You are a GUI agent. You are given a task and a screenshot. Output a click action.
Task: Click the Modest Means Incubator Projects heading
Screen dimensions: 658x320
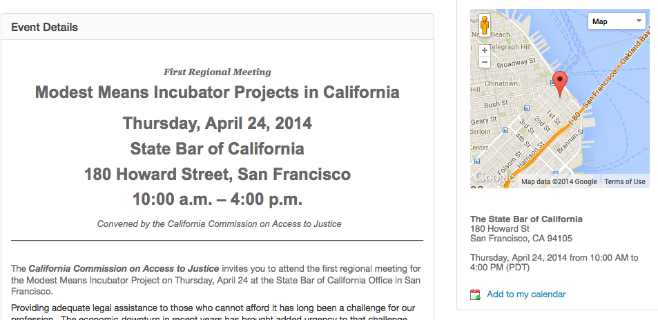[x=217, y=92]
